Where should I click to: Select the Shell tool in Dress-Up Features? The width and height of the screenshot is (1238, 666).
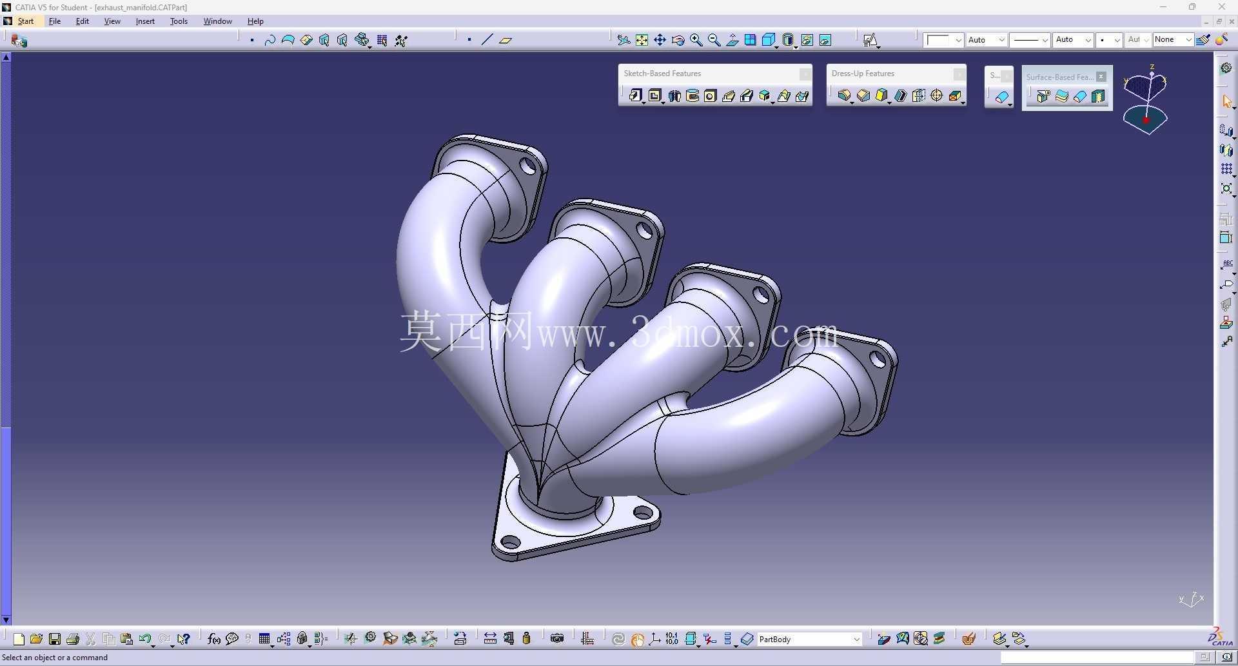pos(901,96)
